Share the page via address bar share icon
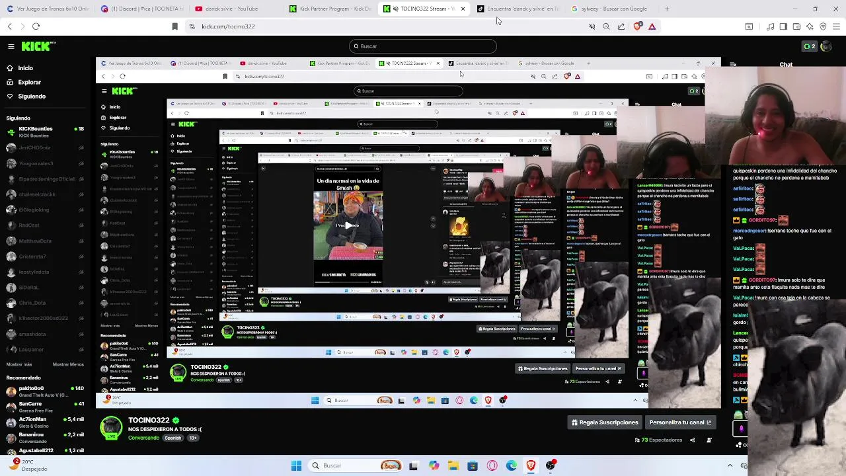This screenshot has height=476, width=846. pyautogui.click(x=621, y=26)
